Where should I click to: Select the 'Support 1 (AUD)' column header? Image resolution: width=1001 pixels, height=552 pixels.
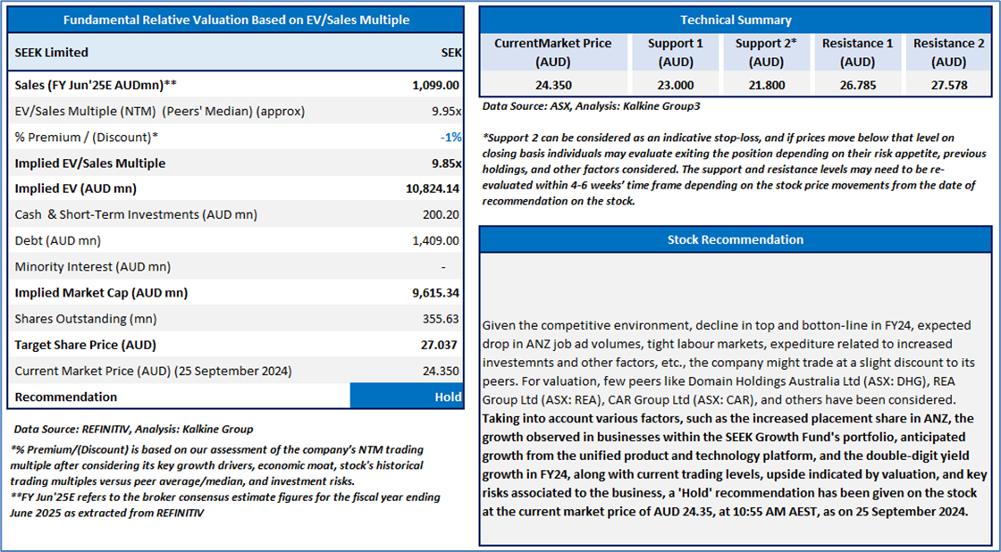pos(675,53)
